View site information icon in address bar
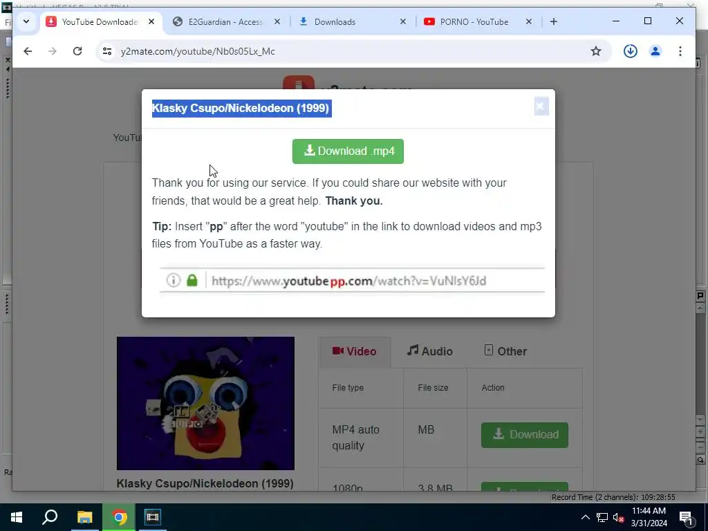This screenshot has width=708, height=531. pos(107,51)
